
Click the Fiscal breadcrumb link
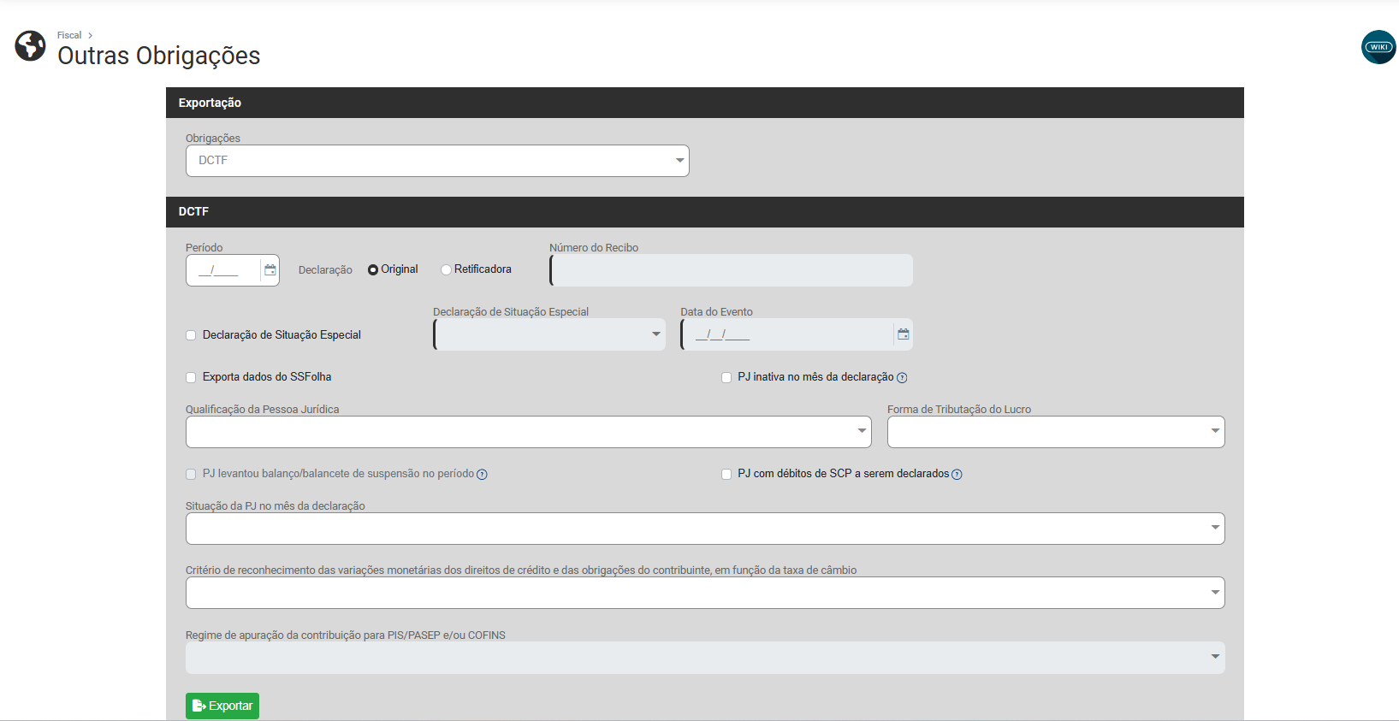tap(69, 35)
